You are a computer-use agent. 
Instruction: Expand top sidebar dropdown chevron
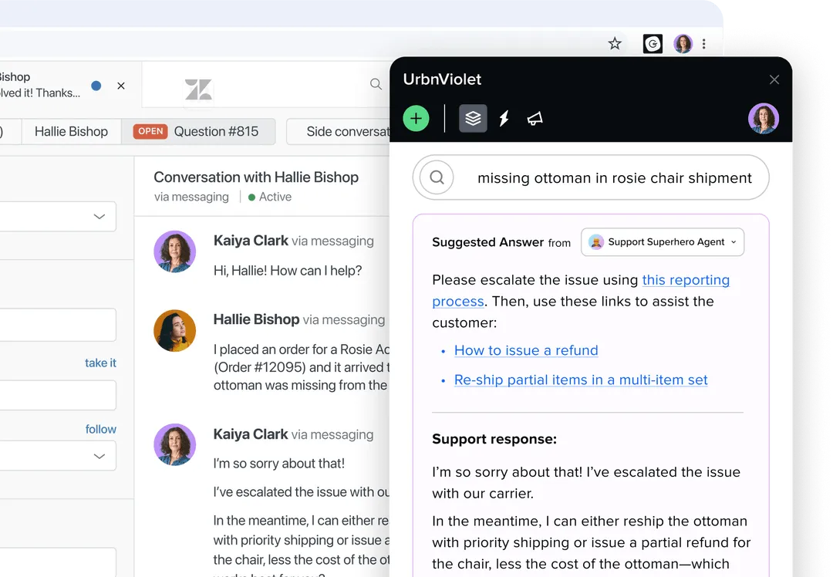99,217
